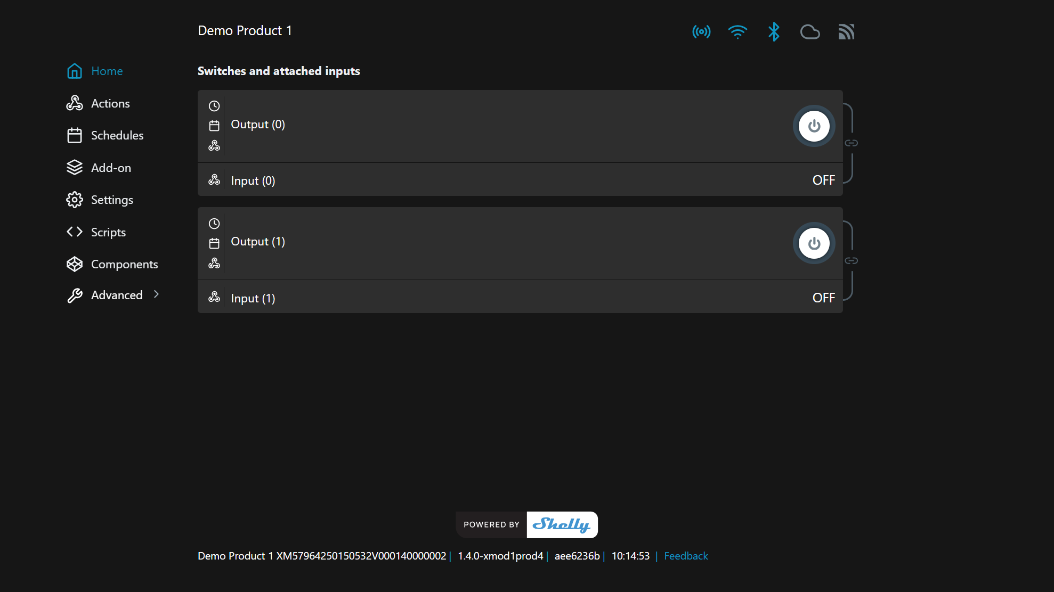Open the Schedules menu item
Screen dimensions: 1054x592
coord(117,135)
